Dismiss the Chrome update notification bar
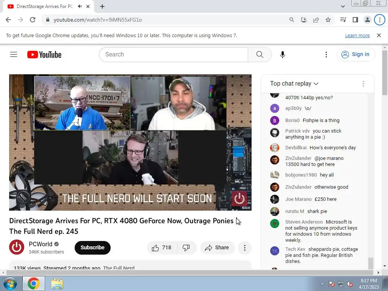Viewport: 388px width, 291px height. pos(379,35)
